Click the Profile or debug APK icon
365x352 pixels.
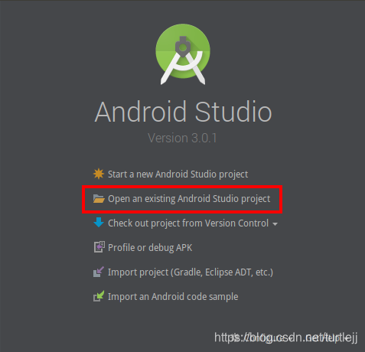(99, 247)
